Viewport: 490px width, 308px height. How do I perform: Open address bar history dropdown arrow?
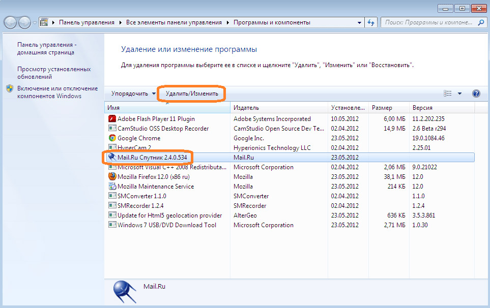359,23
